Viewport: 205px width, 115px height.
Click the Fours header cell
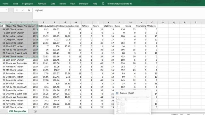point(98,26)
